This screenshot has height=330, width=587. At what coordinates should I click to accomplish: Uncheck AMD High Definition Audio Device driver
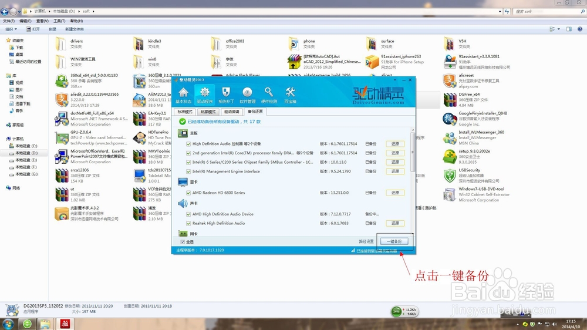[x=188, y=214]
